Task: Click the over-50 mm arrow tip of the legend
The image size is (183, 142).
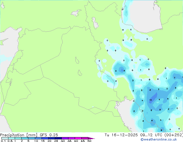Action: point(91,138)
